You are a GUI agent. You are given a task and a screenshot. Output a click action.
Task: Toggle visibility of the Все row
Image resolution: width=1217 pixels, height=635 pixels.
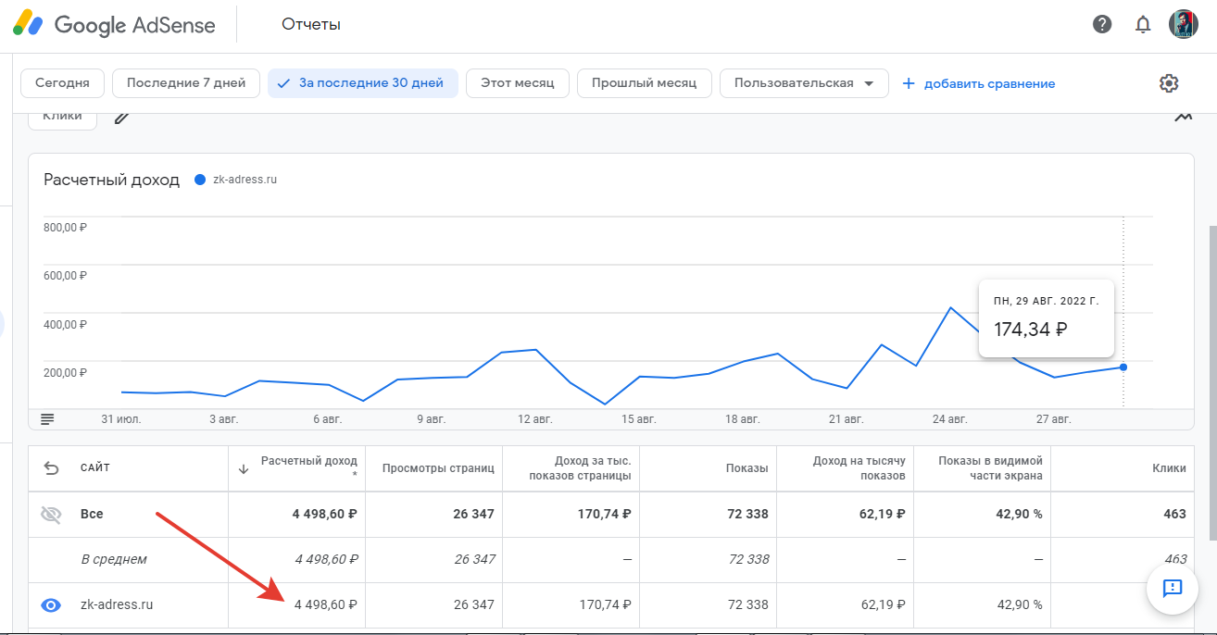[52, 515]
